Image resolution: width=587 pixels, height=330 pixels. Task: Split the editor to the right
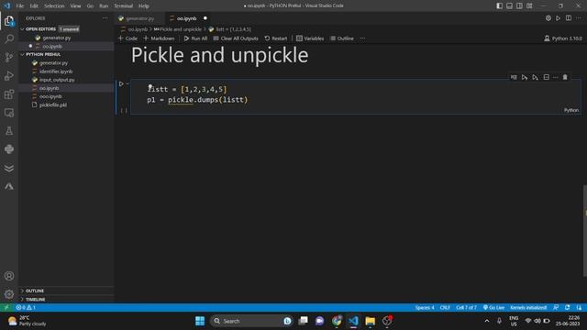point(569,18)
